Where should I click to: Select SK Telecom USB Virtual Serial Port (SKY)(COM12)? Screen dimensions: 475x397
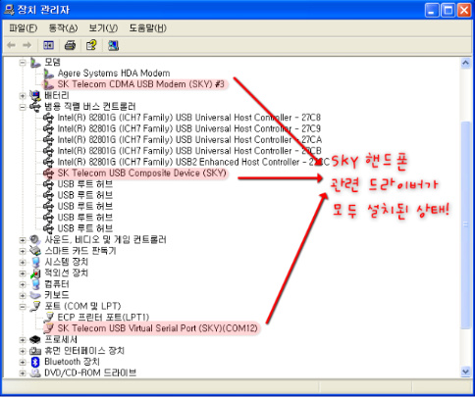tap(158, 328)
